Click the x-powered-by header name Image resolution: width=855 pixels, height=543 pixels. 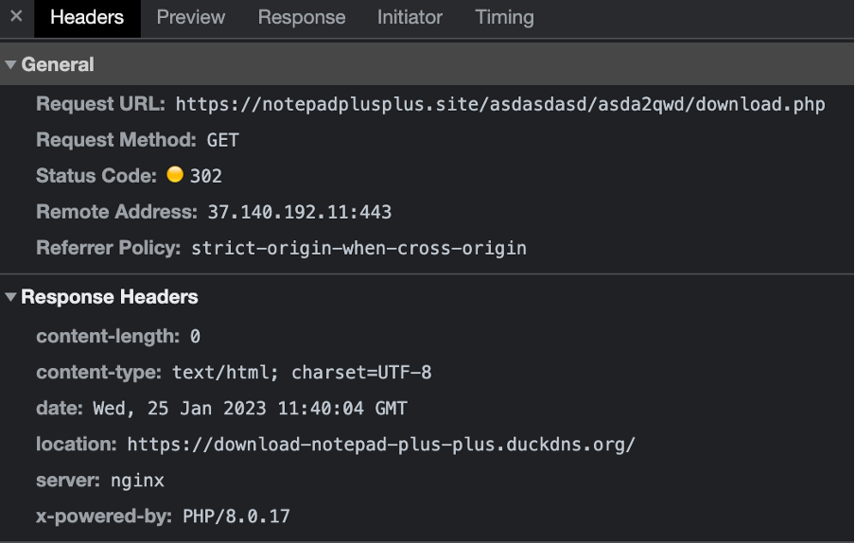104,517
